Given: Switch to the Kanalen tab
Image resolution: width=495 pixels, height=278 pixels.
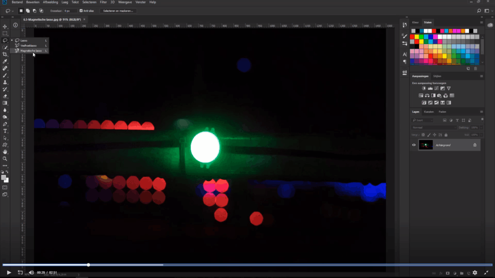Looking at the screenshot, I should [429, 112].
